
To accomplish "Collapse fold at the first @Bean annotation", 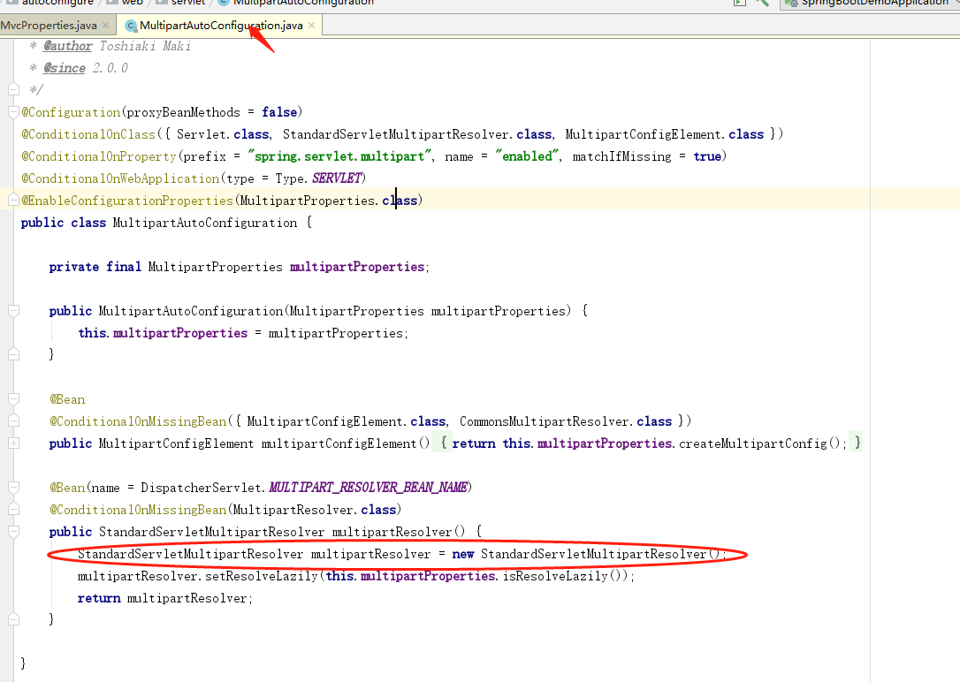I will pos(13,398).
